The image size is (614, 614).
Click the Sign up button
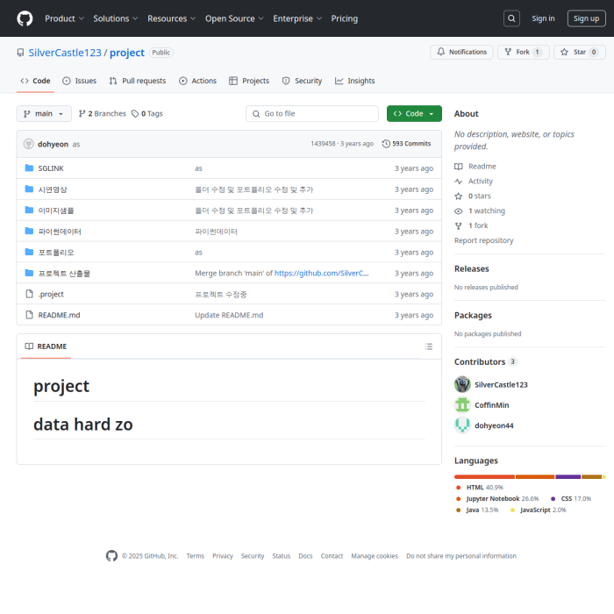[586, 18]
